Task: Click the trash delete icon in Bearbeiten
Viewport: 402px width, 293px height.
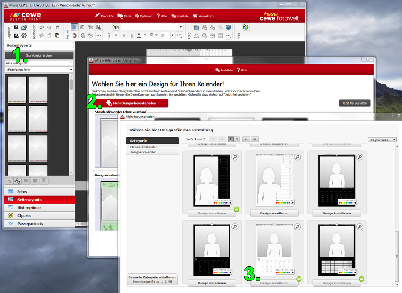Action: tap(58, 27)
